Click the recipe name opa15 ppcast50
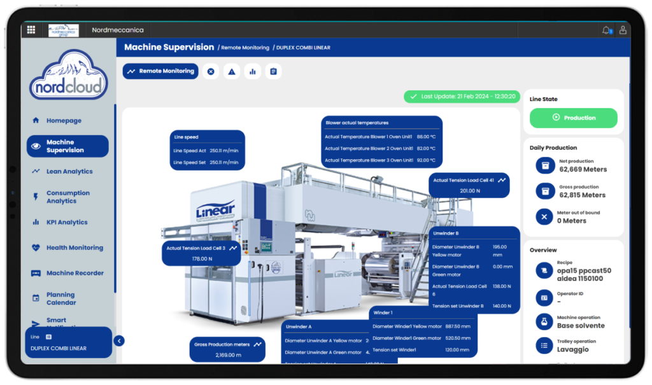 585,274
